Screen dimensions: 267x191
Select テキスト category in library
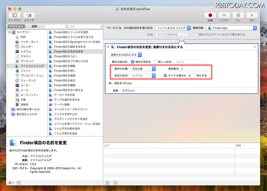[x=25, y=56]
